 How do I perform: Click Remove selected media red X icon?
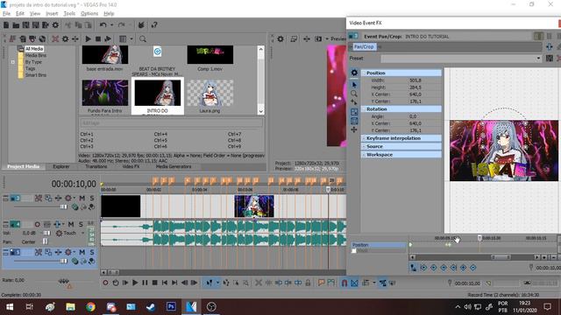[x=55, y=38]
